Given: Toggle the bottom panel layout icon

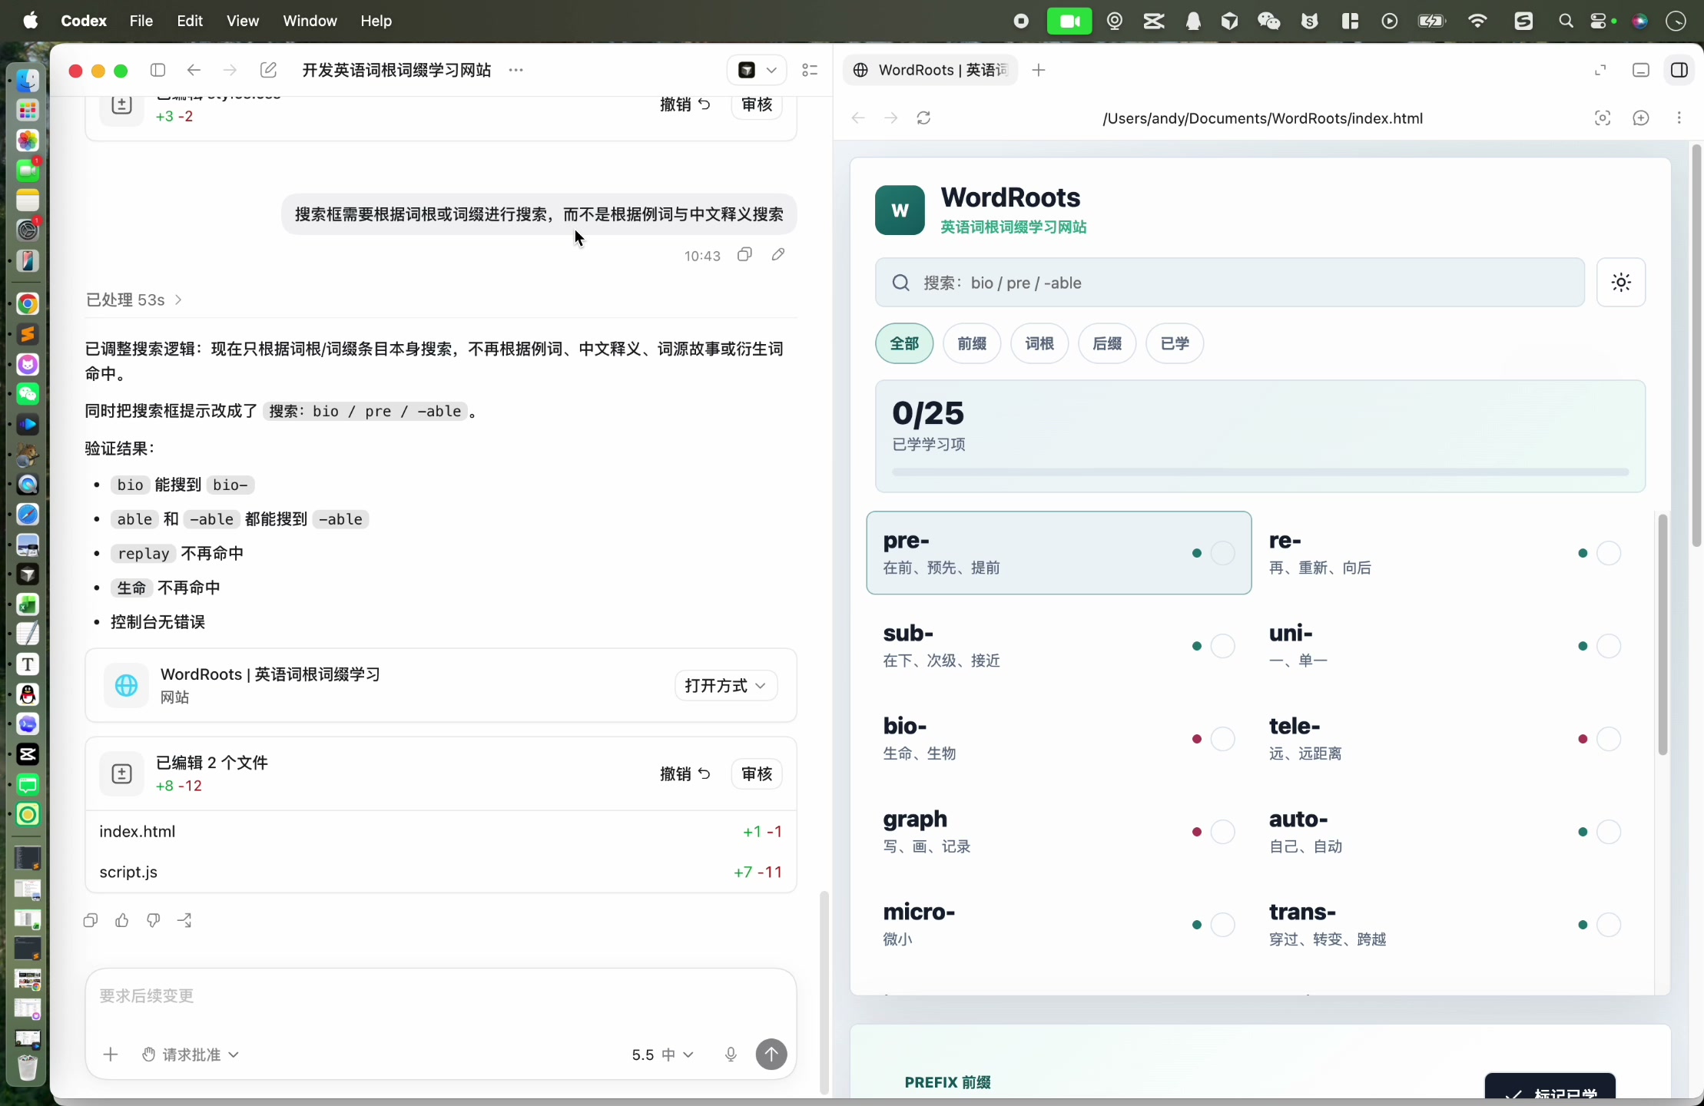Looking at the screenshot, I should tap(1641, 70).
